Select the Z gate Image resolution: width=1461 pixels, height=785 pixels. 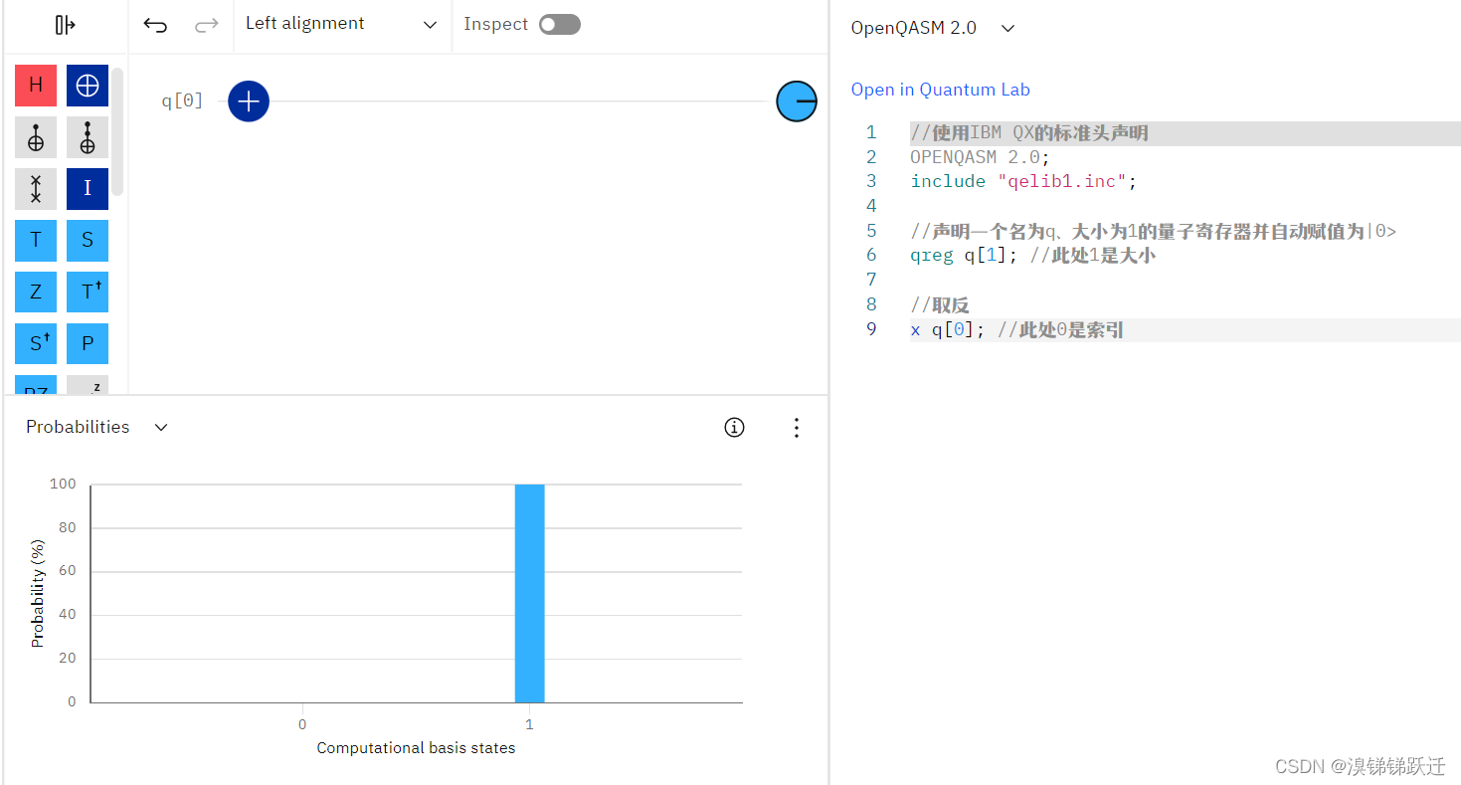pyautogui.click(x=36, y=292)
